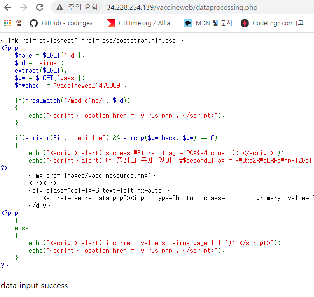Image resolution: width=314 pixels, height=297 pixels.
Task: Click the browser Back arrow
Action: [8, 7]
